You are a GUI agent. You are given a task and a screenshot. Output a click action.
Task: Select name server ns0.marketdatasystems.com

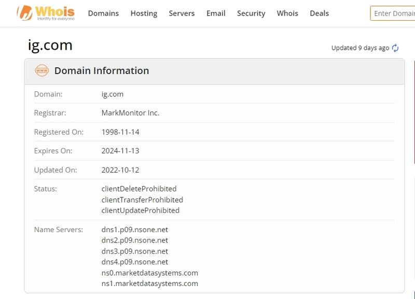(150, 273)
